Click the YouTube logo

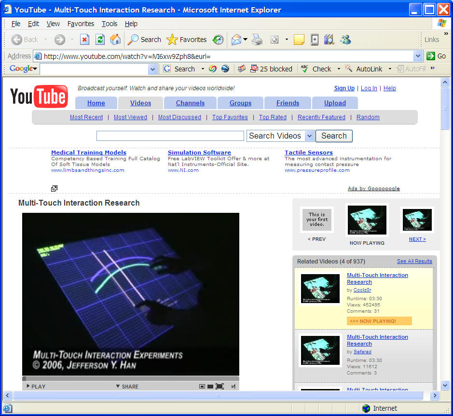pos(39,96)
